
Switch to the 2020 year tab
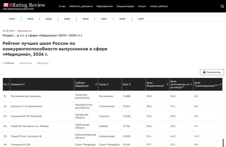[122, 19]
